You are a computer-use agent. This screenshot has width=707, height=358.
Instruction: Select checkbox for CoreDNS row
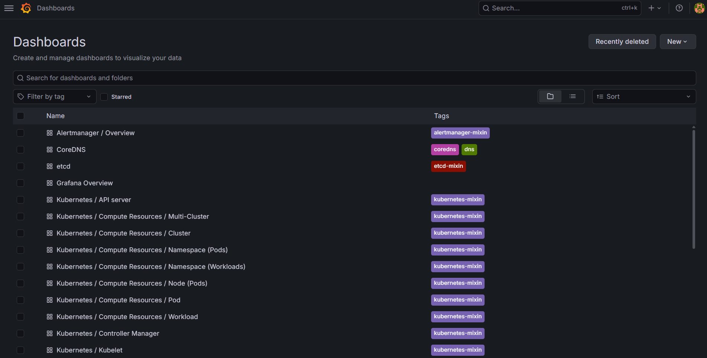coord(20,150)
